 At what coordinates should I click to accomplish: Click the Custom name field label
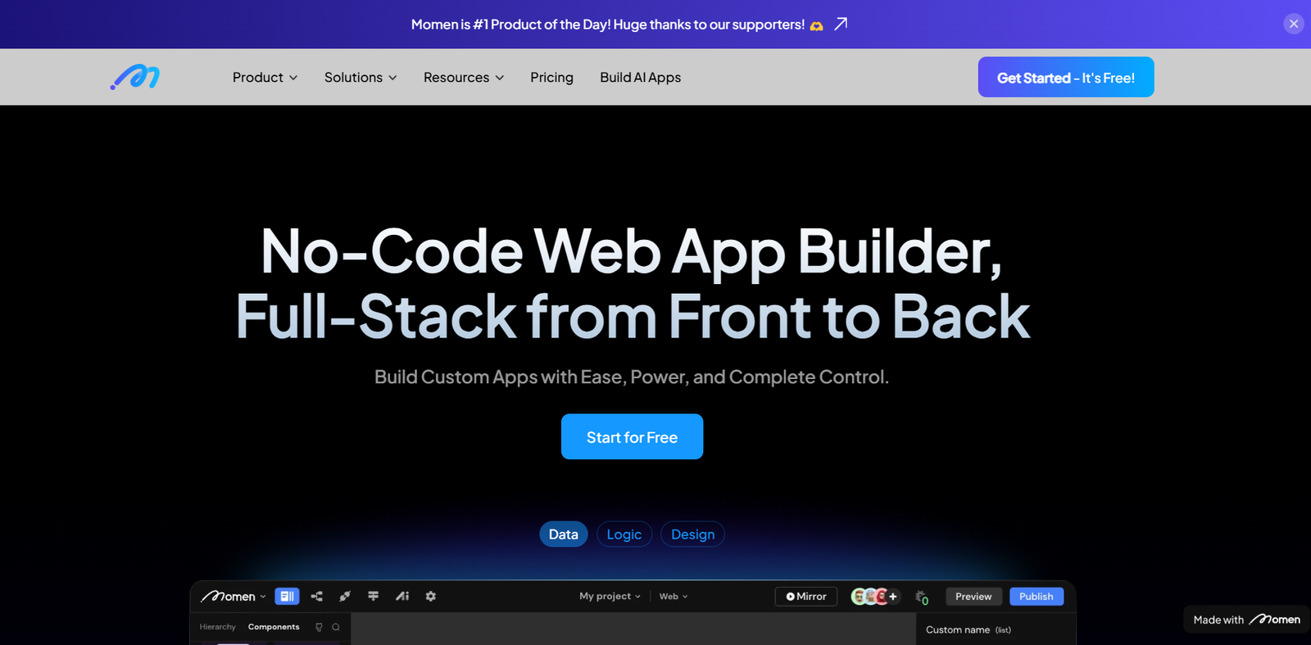958,629
